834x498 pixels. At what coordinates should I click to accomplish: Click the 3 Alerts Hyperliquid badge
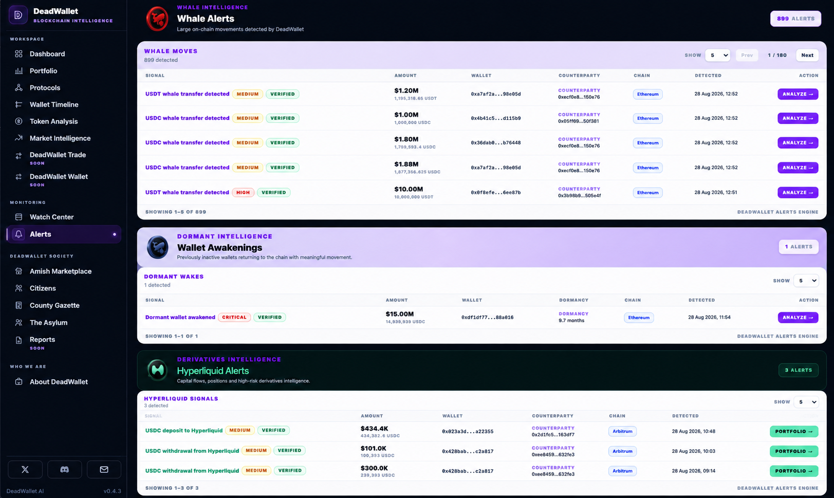(798, 370)
